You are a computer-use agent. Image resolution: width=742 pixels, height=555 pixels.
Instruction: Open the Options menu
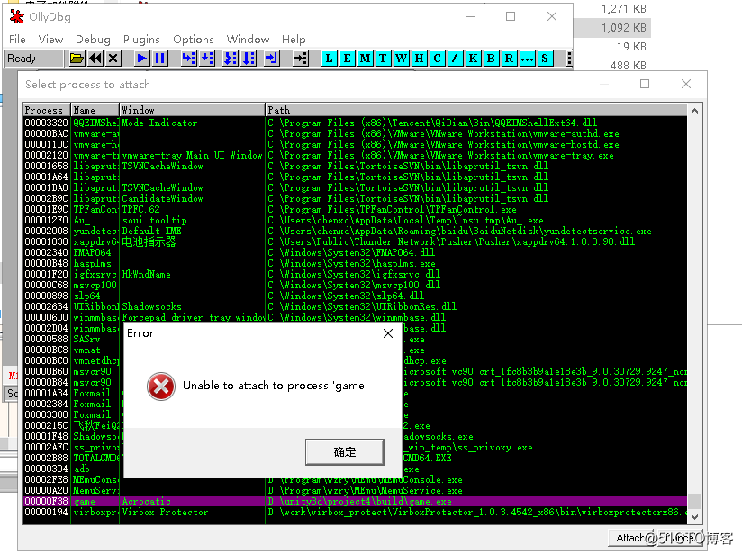pyautogui.click(x=193, y=40)
